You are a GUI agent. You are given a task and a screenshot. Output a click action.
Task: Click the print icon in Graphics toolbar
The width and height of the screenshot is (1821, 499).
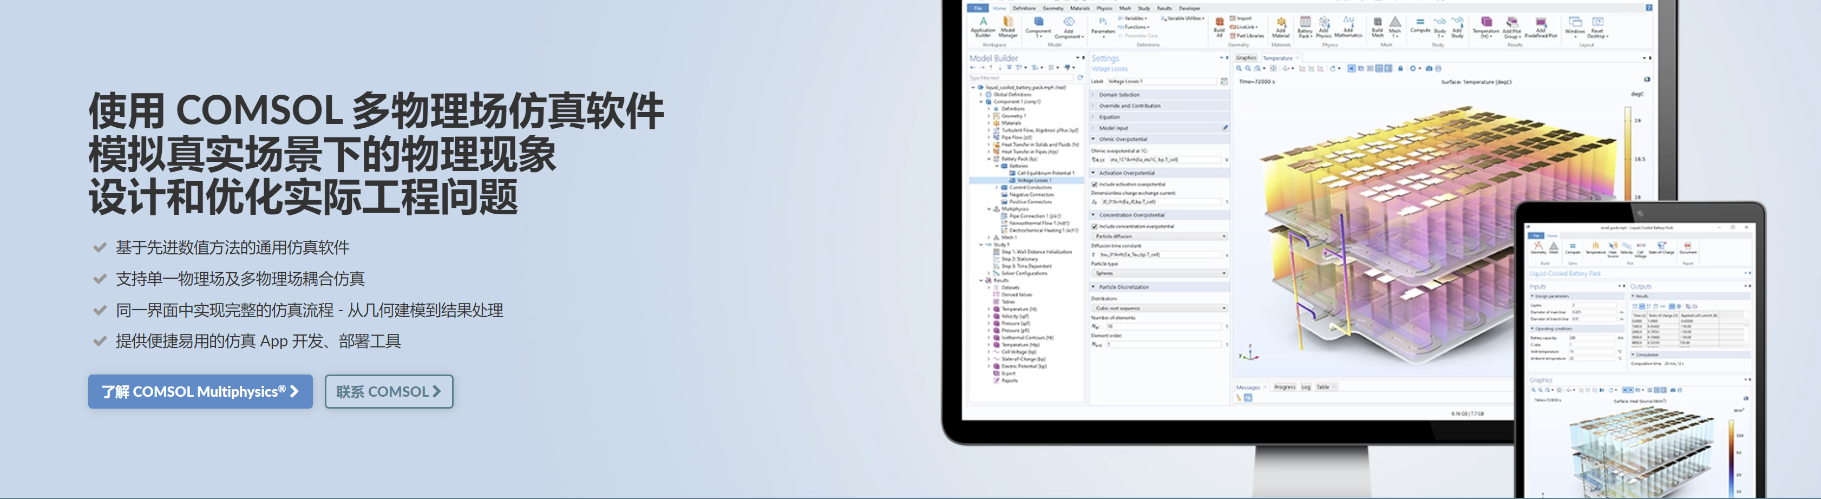tap(1438, 69)
